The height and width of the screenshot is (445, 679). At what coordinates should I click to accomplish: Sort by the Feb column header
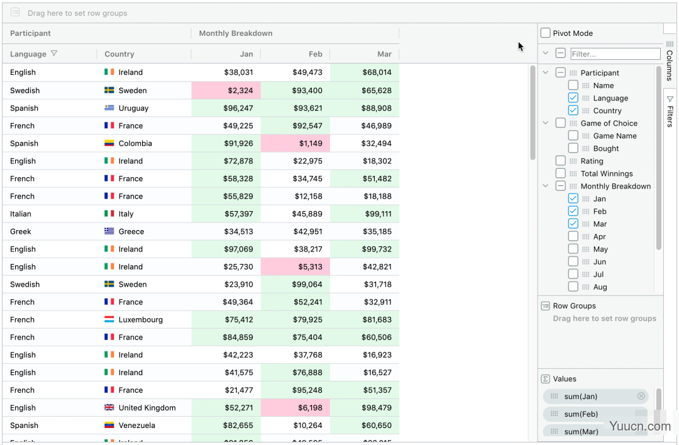tap(315, 53)
